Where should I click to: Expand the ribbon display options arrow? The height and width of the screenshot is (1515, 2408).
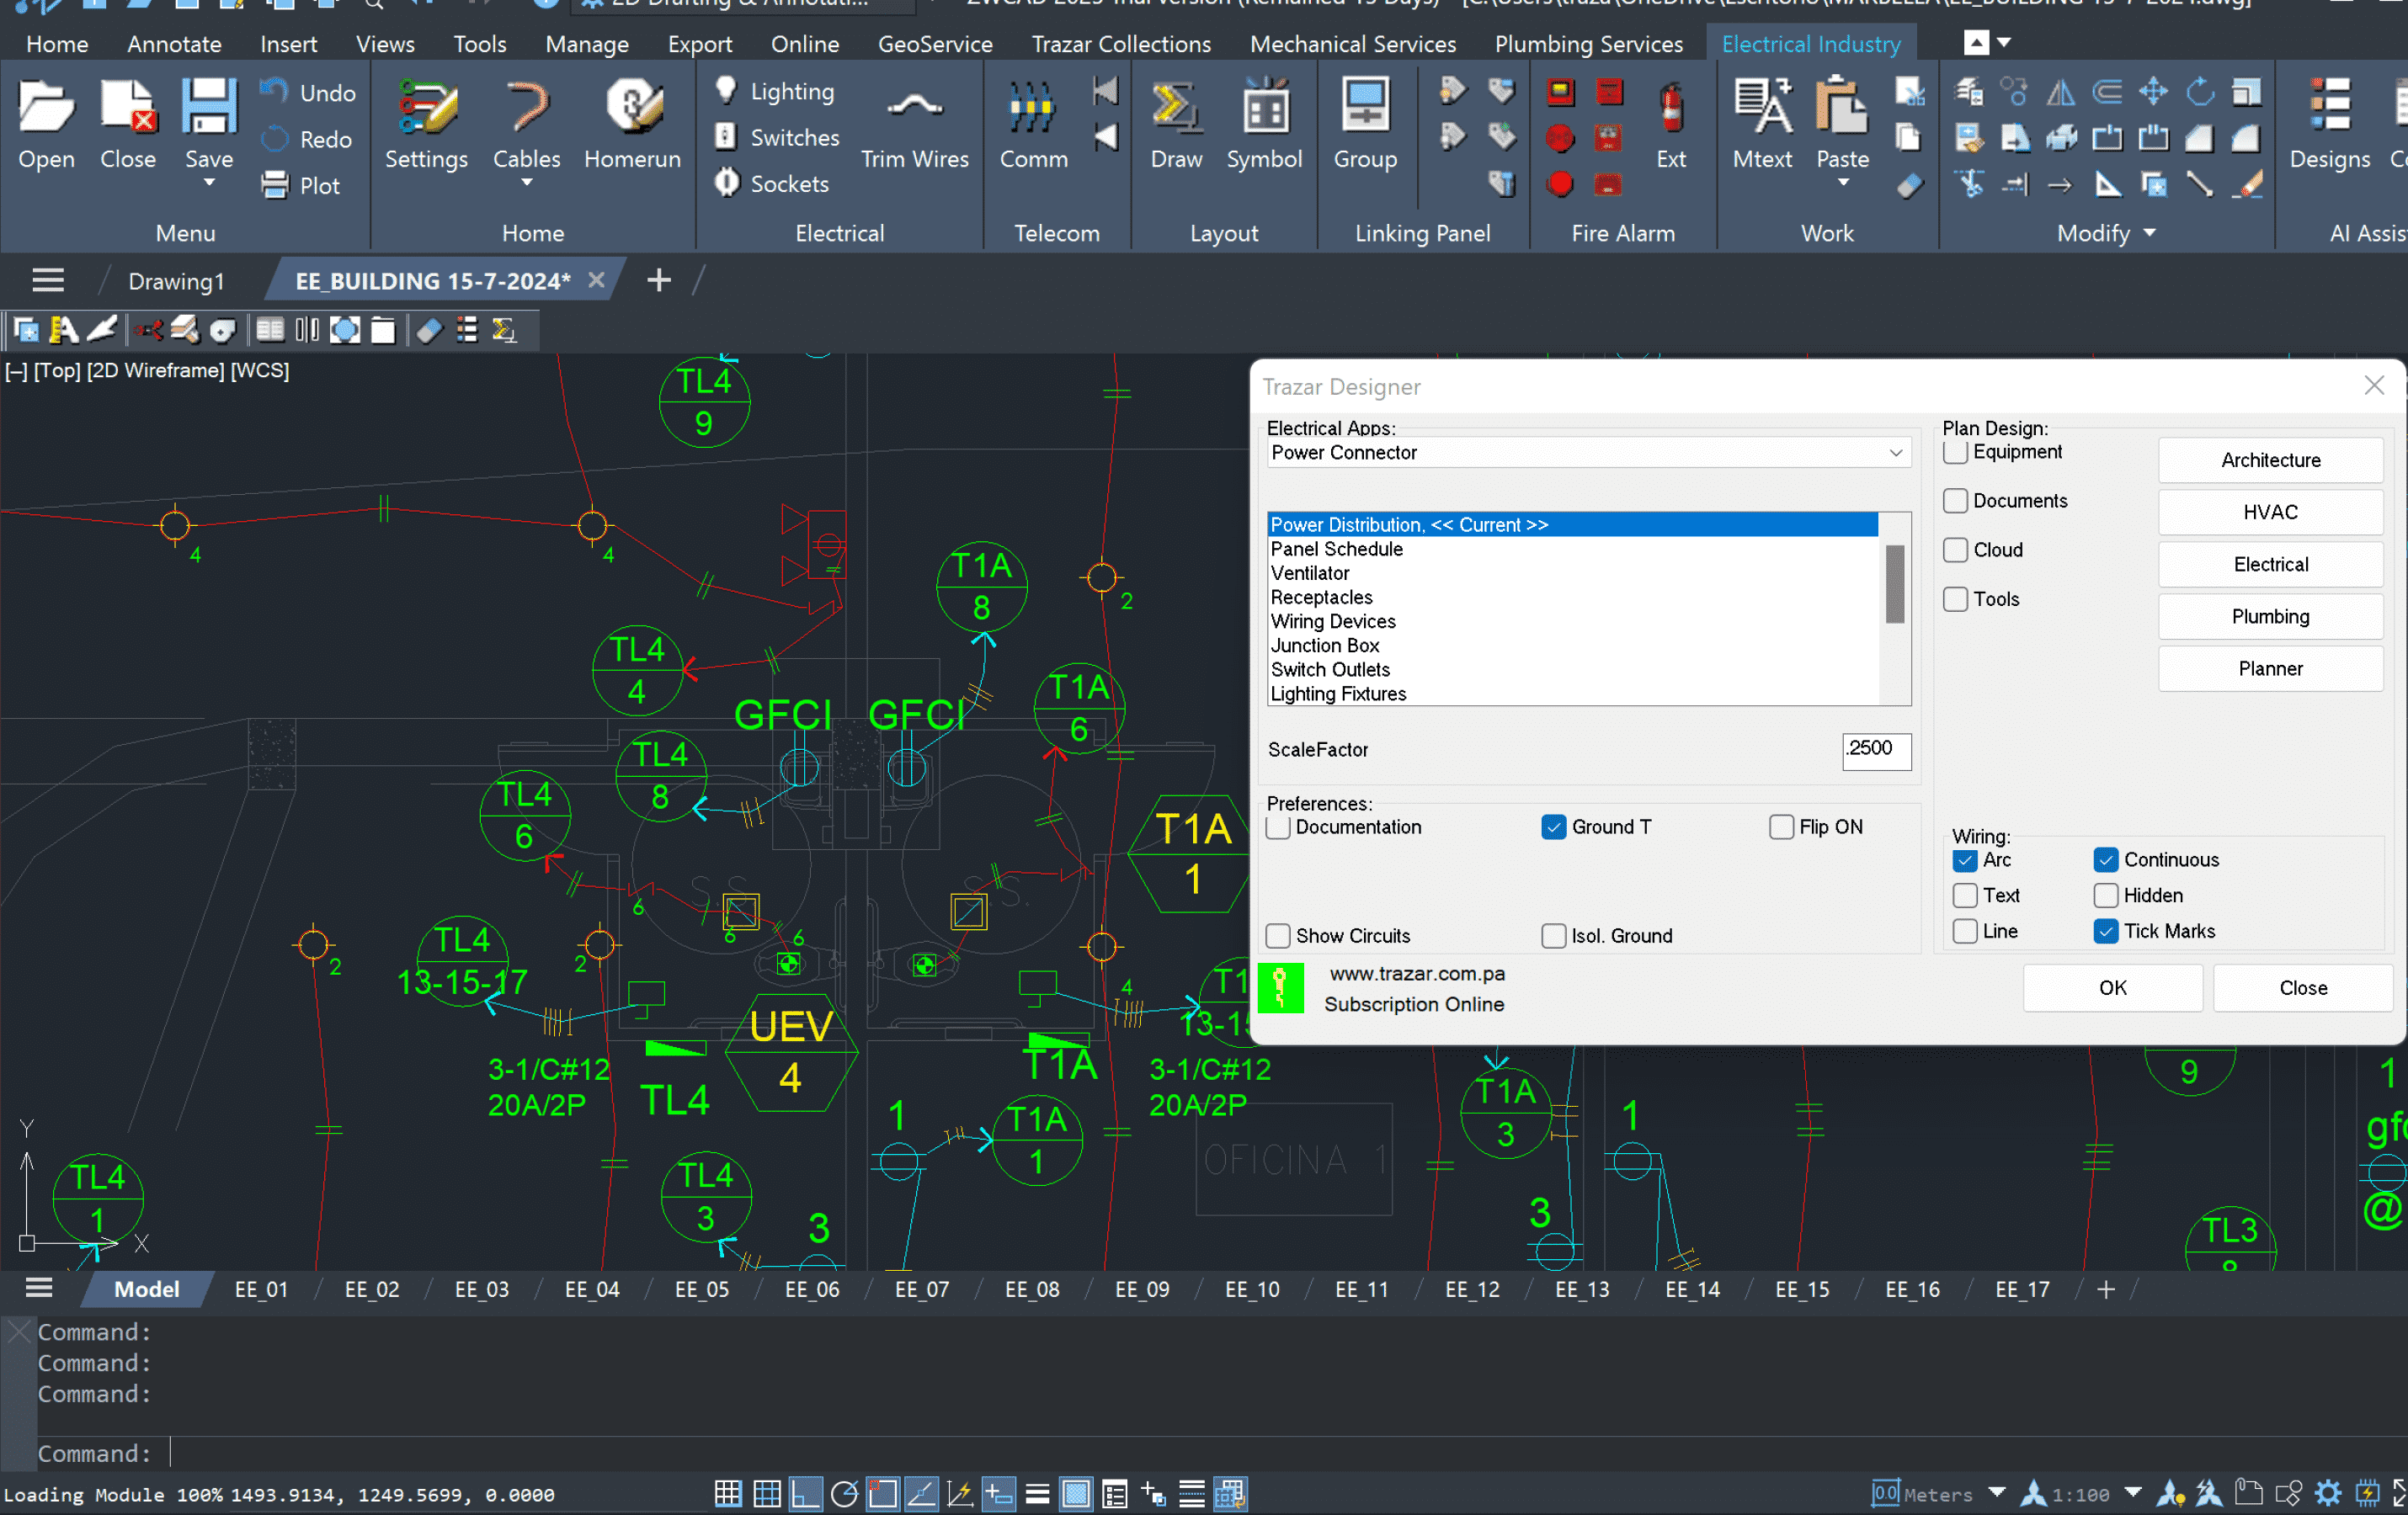[x=2004, y=42]
